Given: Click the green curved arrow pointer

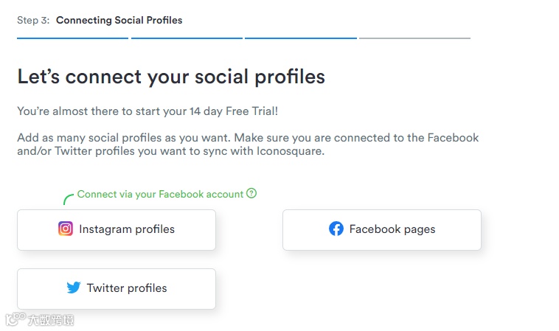Looking at the screenshot, I should 67,198.
